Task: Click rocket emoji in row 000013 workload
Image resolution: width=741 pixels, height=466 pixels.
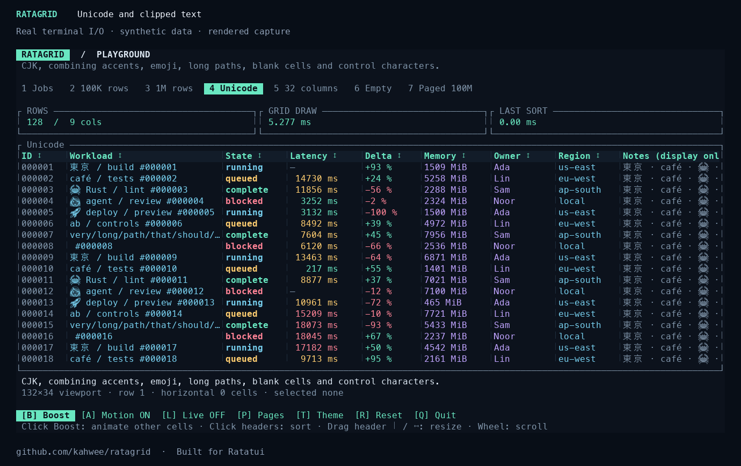Action: (75, 302)
